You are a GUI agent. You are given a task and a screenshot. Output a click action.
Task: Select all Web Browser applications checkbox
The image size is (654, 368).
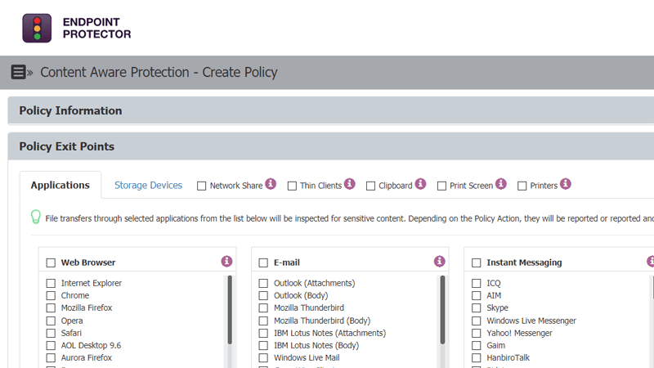tap(51, 263)
